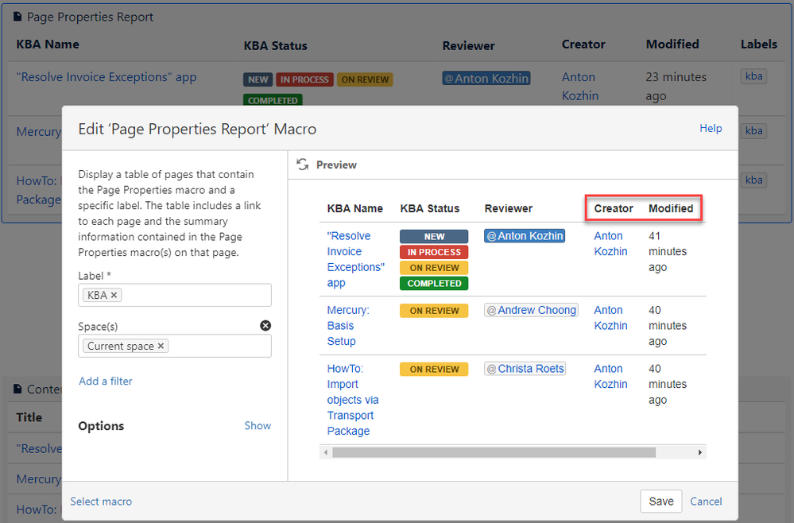Click the right scroll arrow in preview

point(700,452)
